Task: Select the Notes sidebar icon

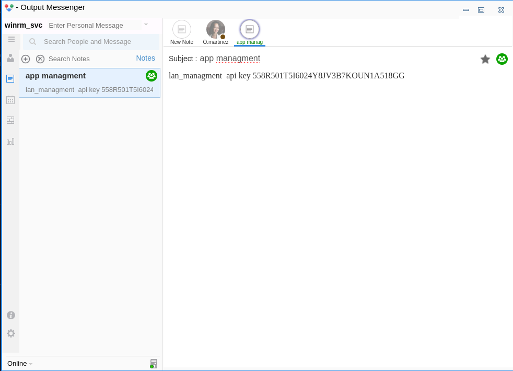Action: coord(10,78)
